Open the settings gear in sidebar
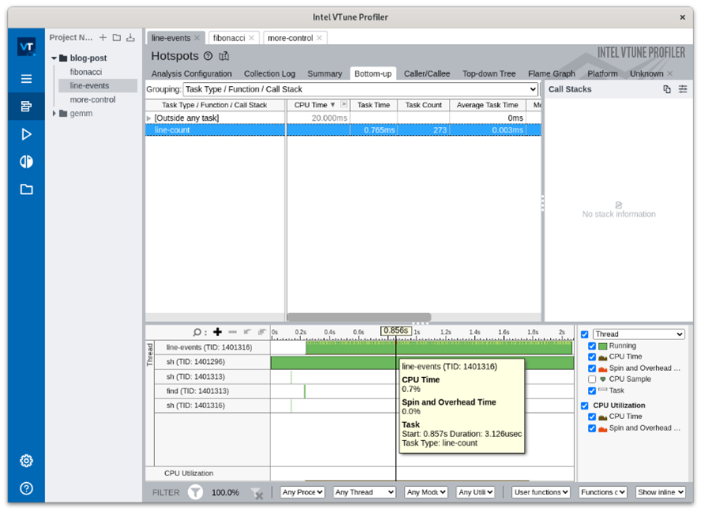The image size is (701, 512). coord(26,461)
